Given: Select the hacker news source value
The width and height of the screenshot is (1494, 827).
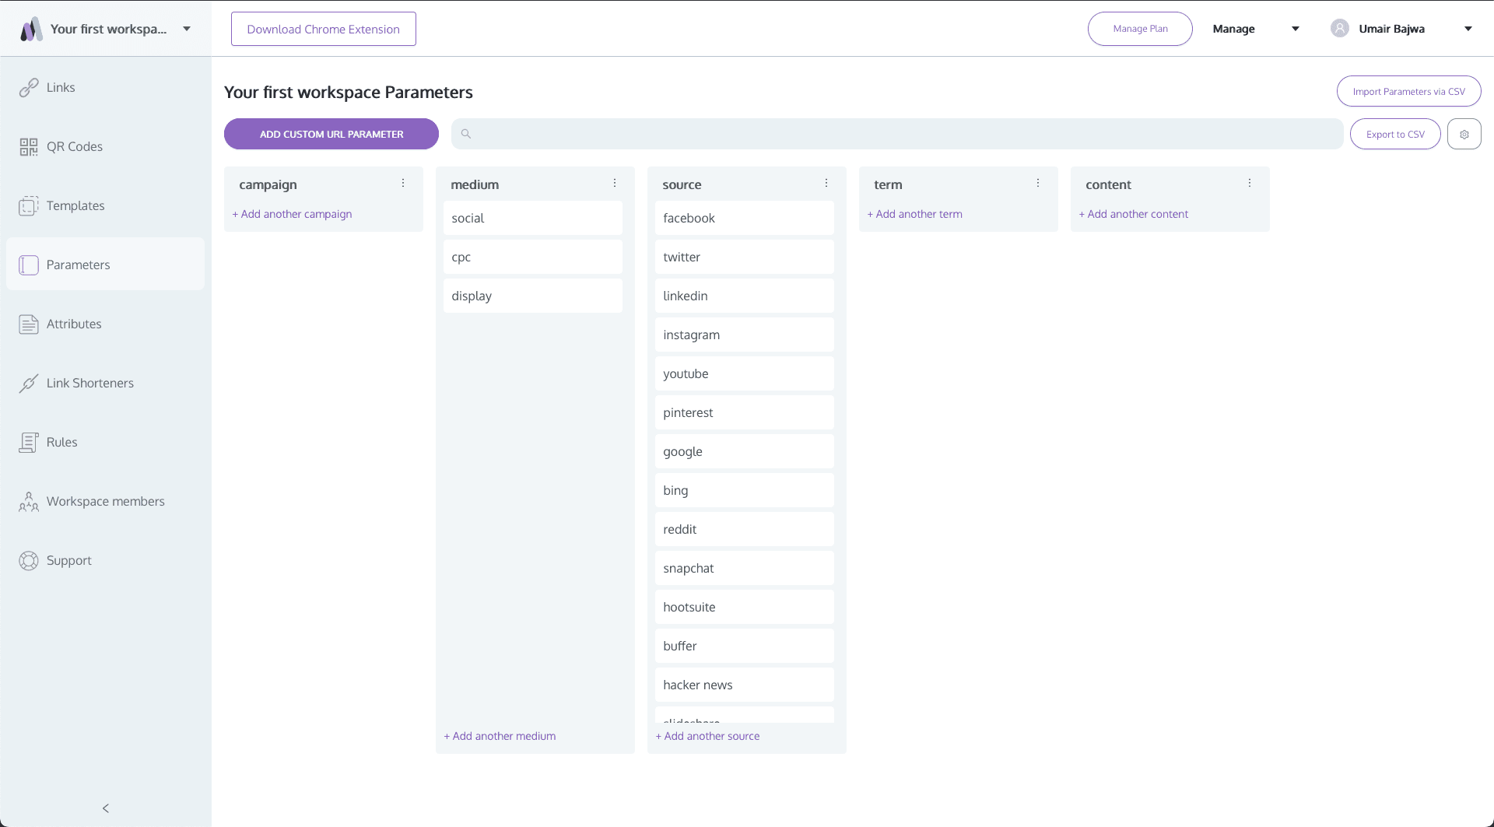Looking at the screenshot, I should [745, 685].
